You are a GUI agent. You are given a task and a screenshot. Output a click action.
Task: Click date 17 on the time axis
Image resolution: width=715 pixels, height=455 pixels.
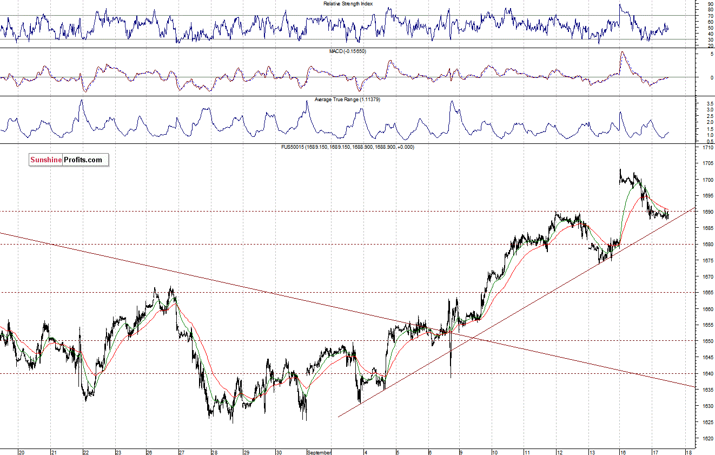pyautogui.click(x=655, y=452)
